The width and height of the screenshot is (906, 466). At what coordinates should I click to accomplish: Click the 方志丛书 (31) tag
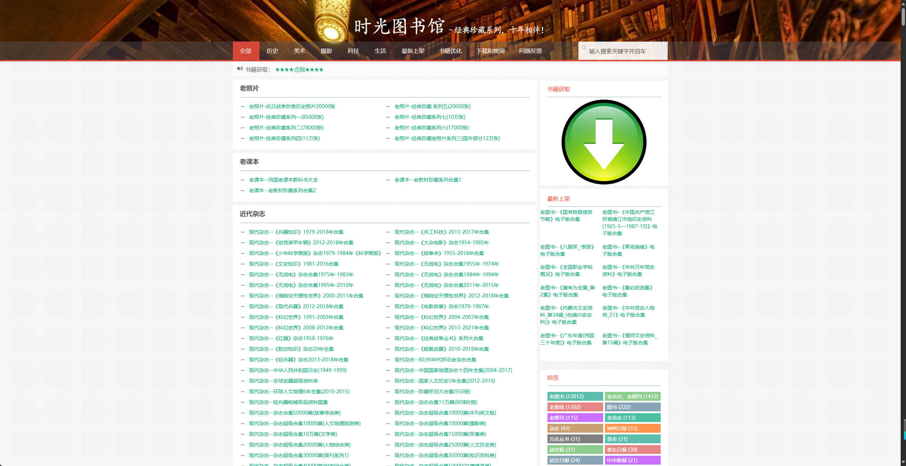click(x=575, y=439)
